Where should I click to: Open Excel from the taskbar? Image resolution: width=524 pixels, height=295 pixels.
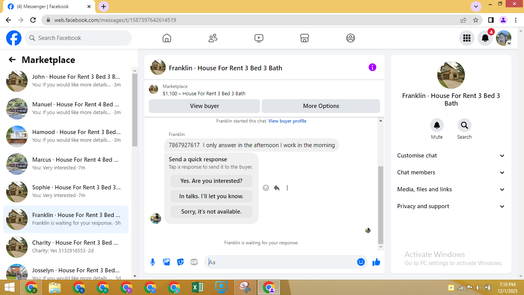(198, 287)
